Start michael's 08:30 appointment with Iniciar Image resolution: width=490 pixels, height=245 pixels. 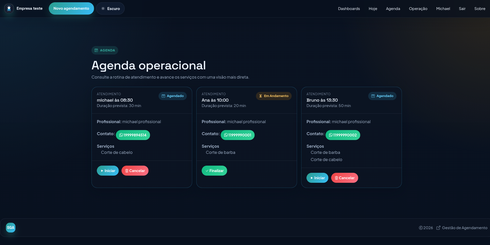108,171
